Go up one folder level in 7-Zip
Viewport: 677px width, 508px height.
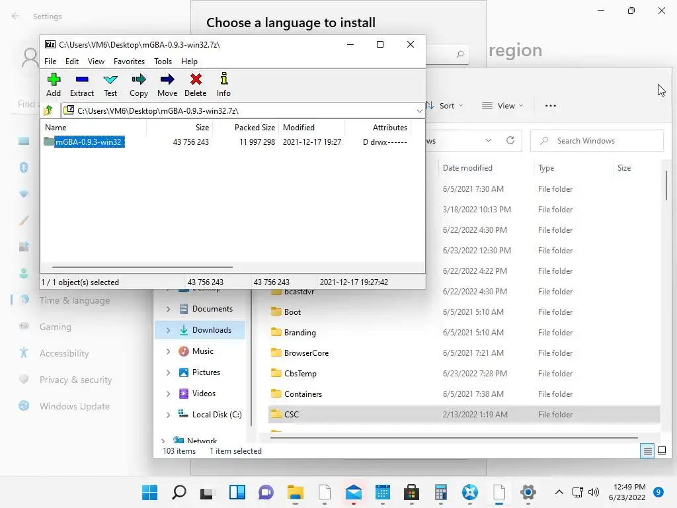48,110
